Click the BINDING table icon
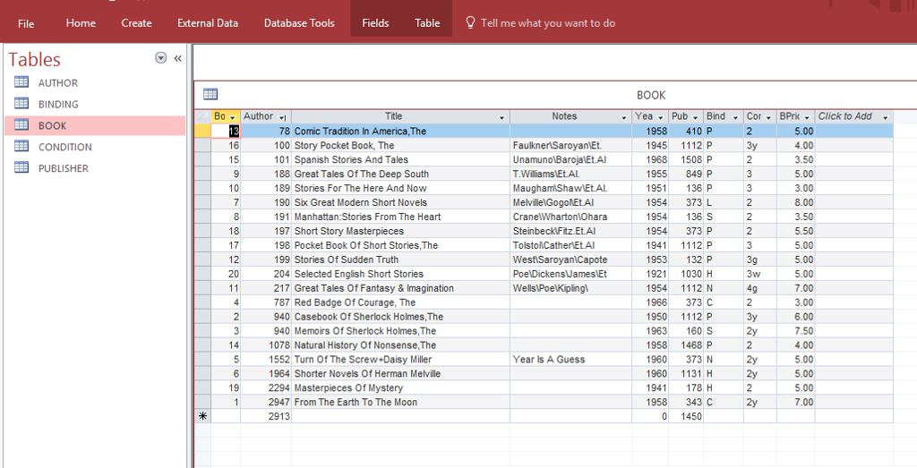Image resolution: width=917 pixels, height=468 pixels. pos(21,105)
